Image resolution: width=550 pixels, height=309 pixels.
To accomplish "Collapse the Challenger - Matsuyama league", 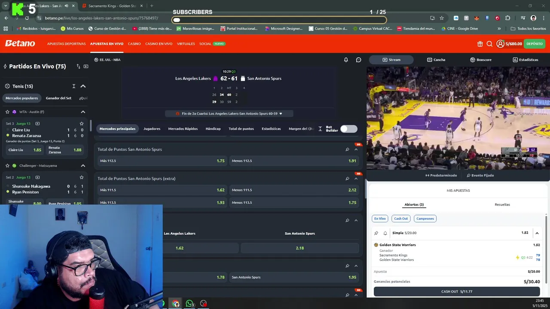I will click(83, 166).
